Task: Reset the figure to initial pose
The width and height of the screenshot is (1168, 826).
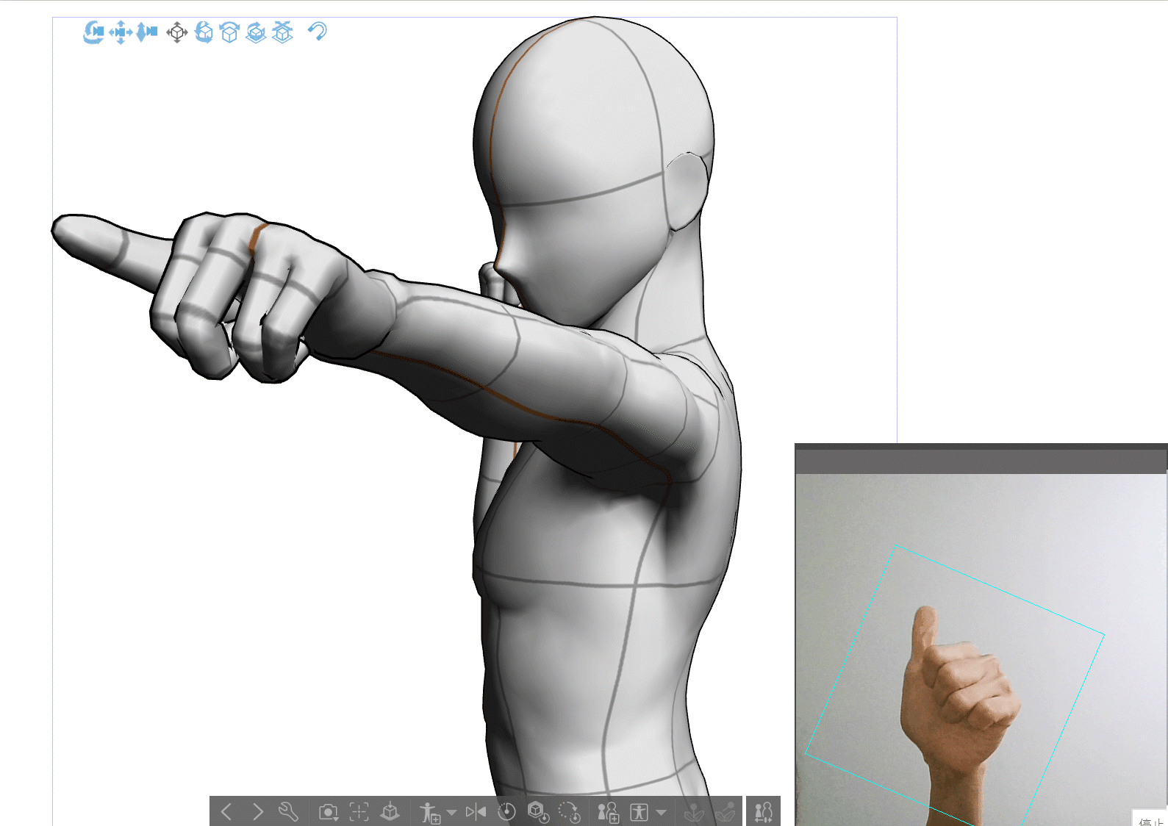Action: click(506, 811)
